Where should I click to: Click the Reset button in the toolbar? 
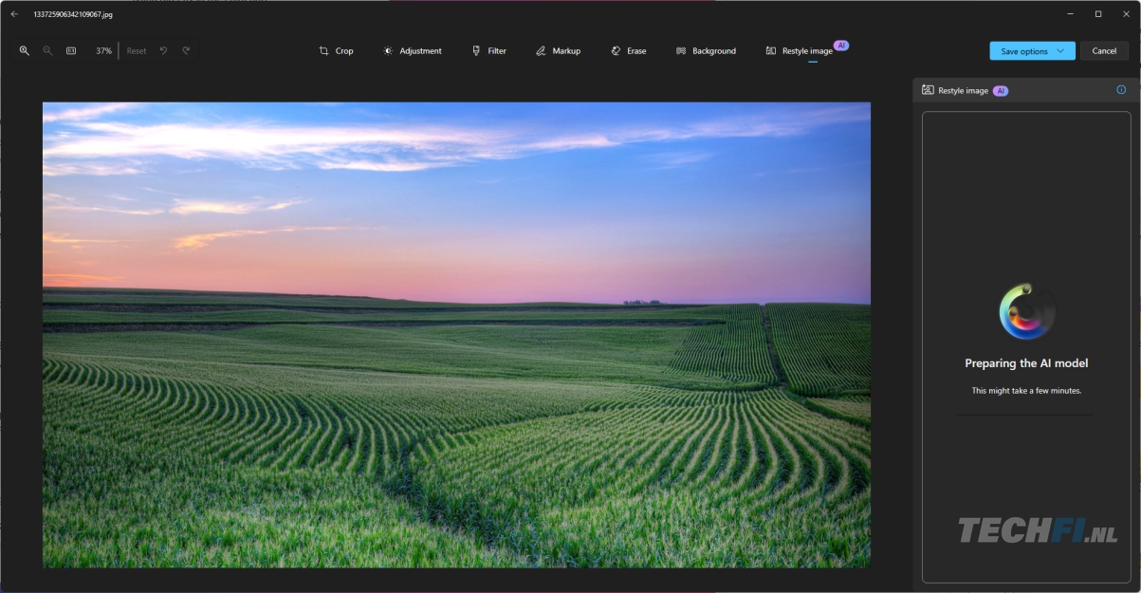point(137,51)
